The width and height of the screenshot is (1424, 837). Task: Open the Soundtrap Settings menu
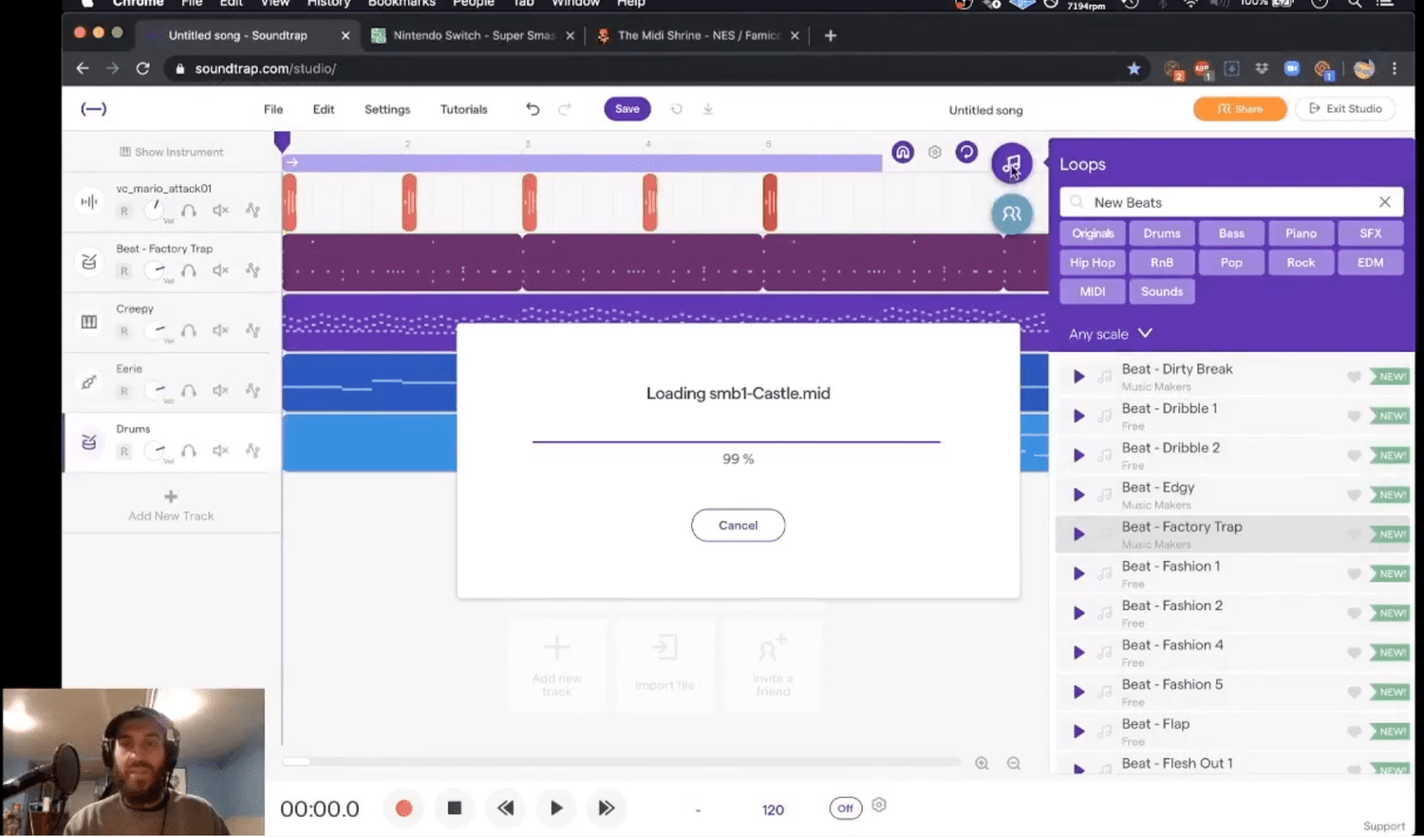pyautogui.click(x=386, y=108)
